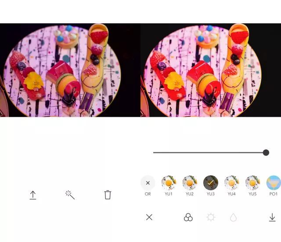Click the filter intensity slider handle

pyautogui.click(x=266, y=152)
